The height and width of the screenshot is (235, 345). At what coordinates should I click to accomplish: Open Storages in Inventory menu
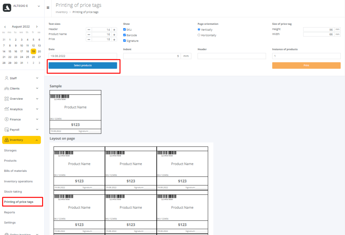(10, 150)
